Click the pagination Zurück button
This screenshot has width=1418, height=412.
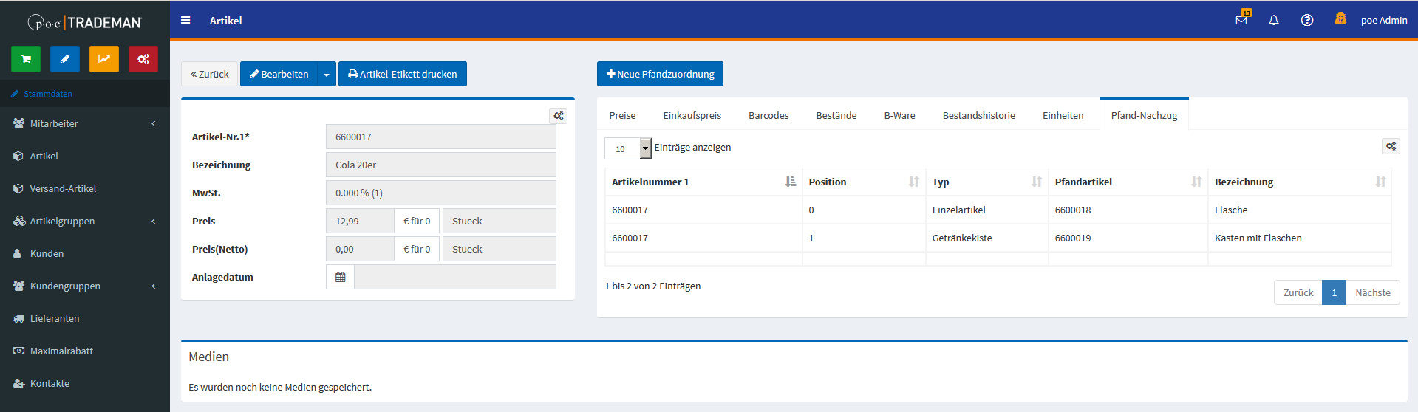click(1298, 292)
